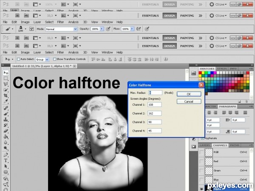Enable airbrush mode next to Flow

pyautogui.click(x=139, y=29)
